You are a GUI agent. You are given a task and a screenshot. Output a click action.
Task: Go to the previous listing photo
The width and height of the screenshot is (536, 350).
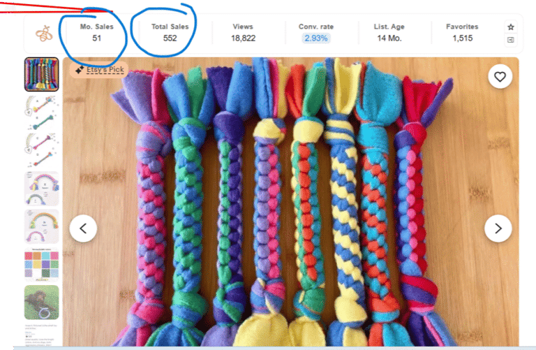coord(83,228)
